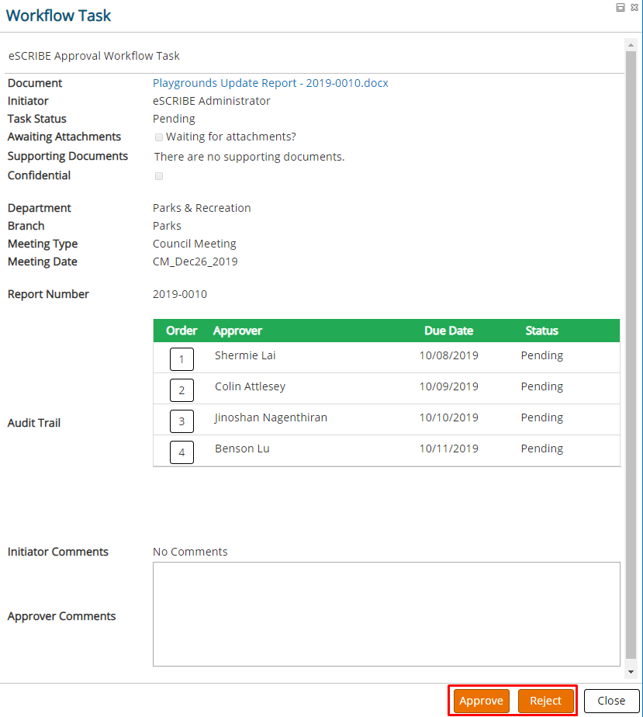Click the vertical scrollbar thumb
Viewport: 643px width, 717px height.
631,355
